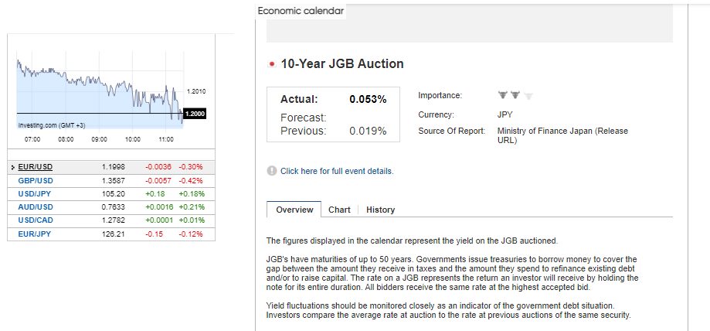Click the greyed-out third bull icon
The height and width of the screenshot is (331, 710).
click(528, 96)
